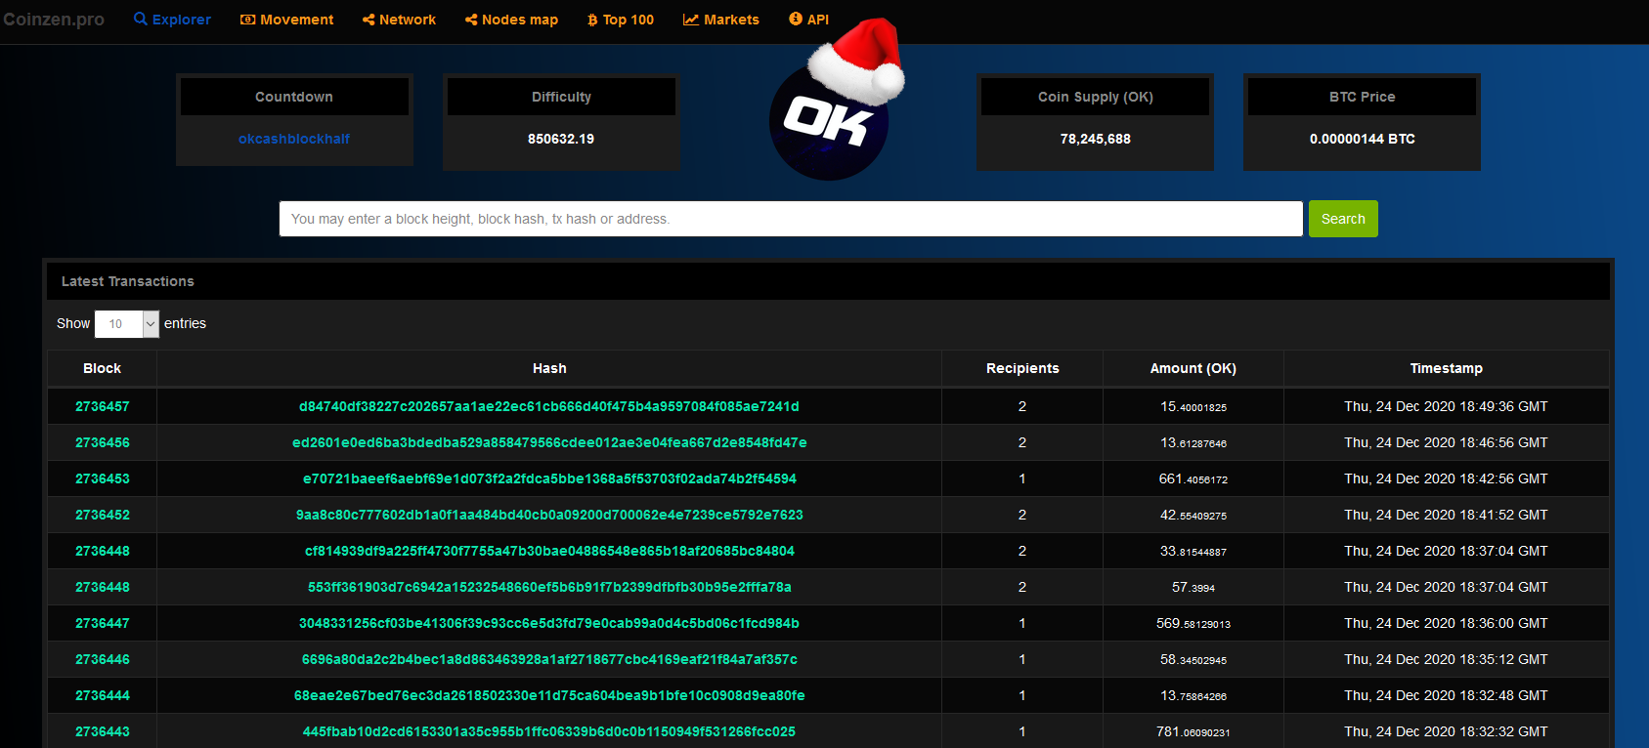
Task: Open the Explorer menu item
Action: coord(172,20)
